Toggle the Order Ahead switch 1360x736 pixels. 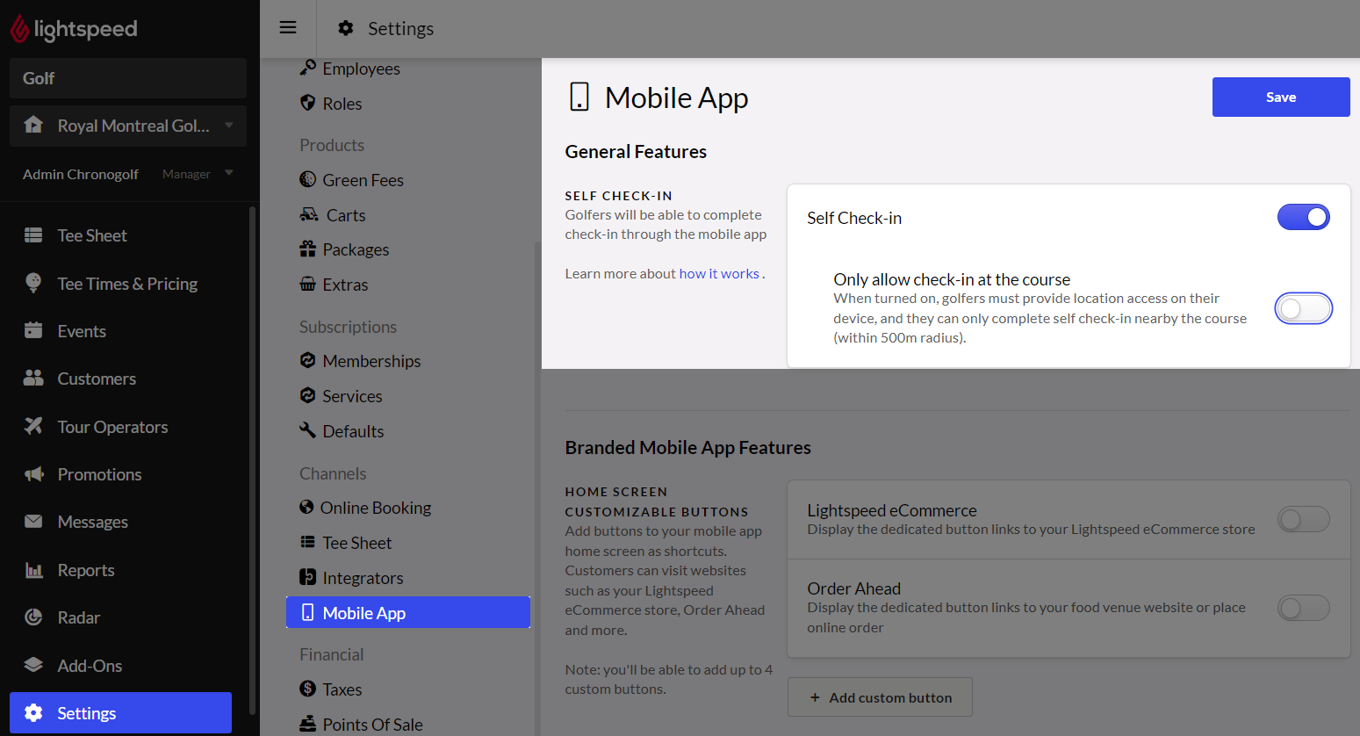click(1303, 608)
